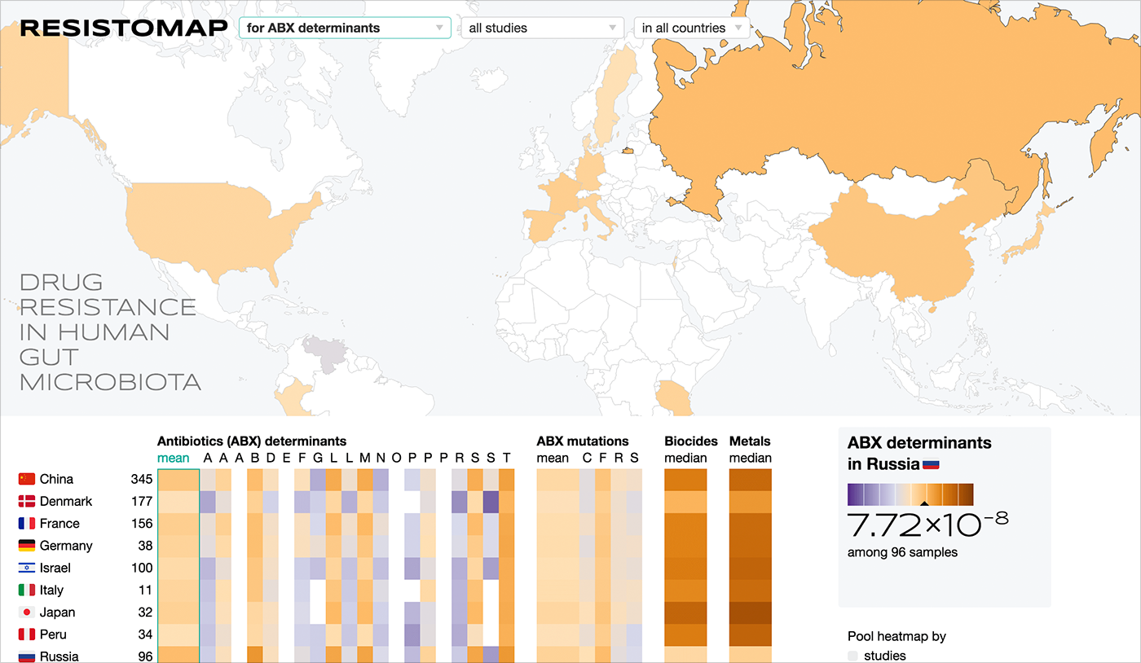Click the Germany row label
Image resolution: width=1141 pixels, height=663 pixels.
(x=66, y=546)
